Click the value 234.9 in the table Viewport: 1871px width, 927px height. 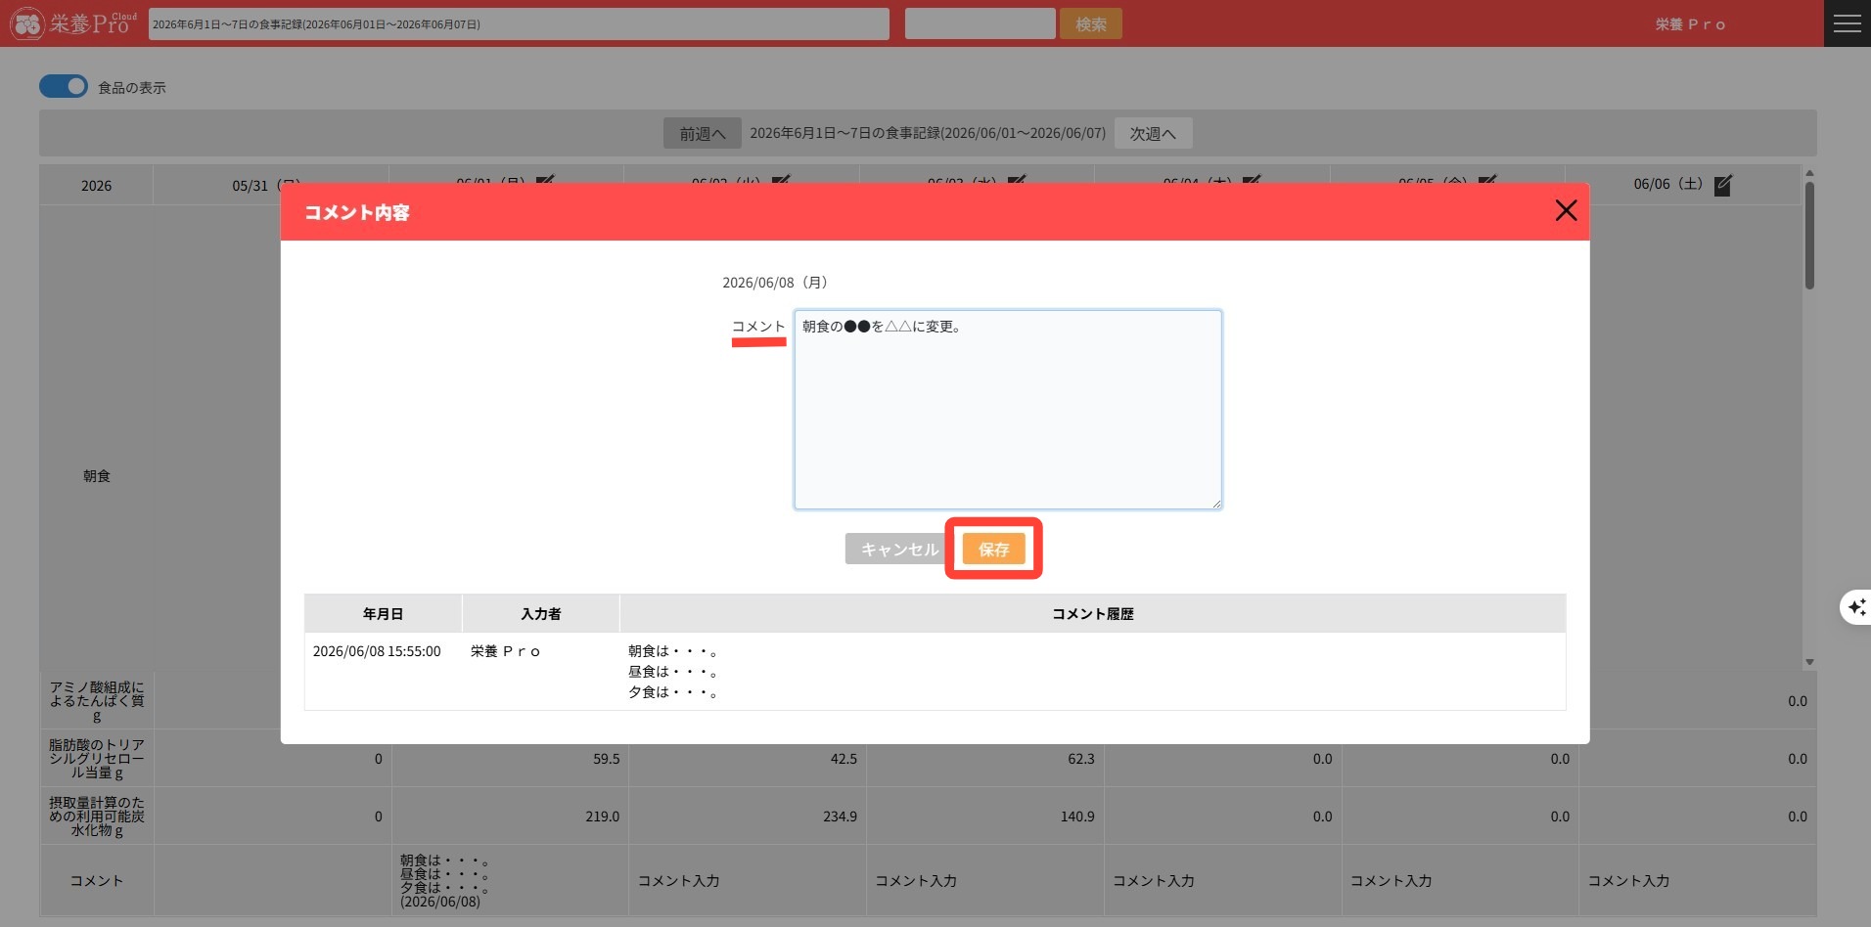(x=840, y=816)
